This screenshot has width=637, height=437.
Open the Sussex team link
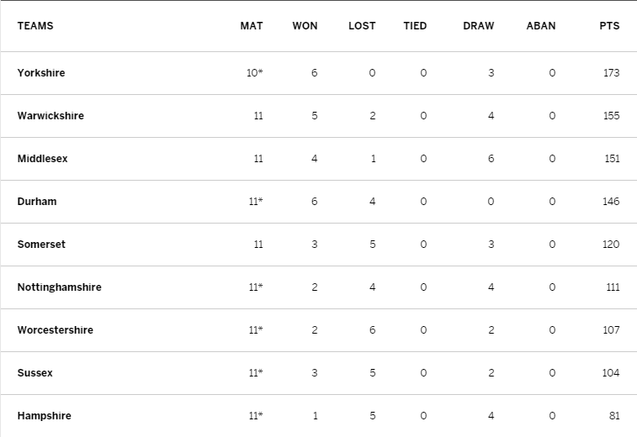[35, 373]
